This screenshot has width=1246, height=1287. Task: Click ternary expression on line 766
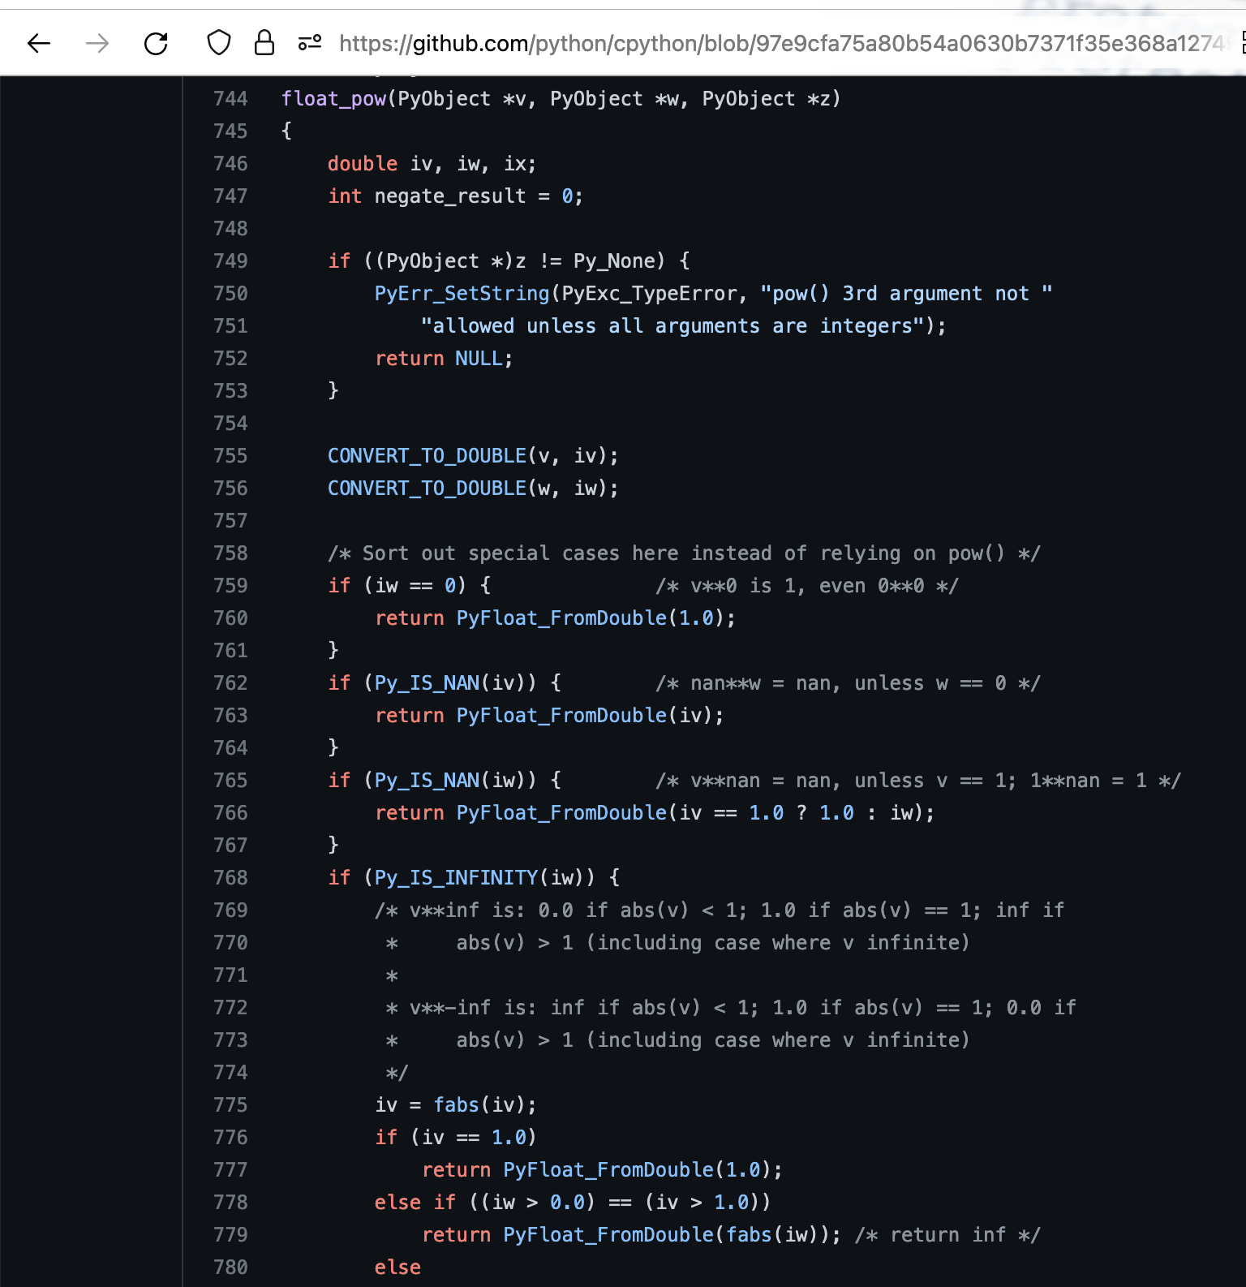(801, 813)
